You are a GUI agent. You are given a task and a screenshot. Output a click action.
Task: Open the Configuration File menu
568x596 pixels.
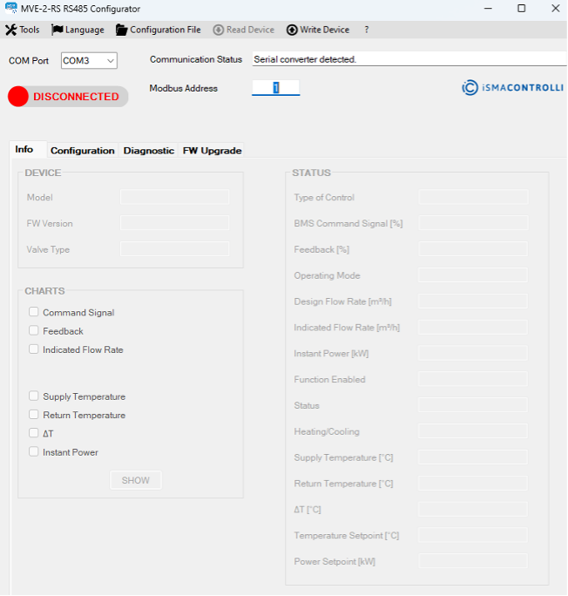coord(158,30)
